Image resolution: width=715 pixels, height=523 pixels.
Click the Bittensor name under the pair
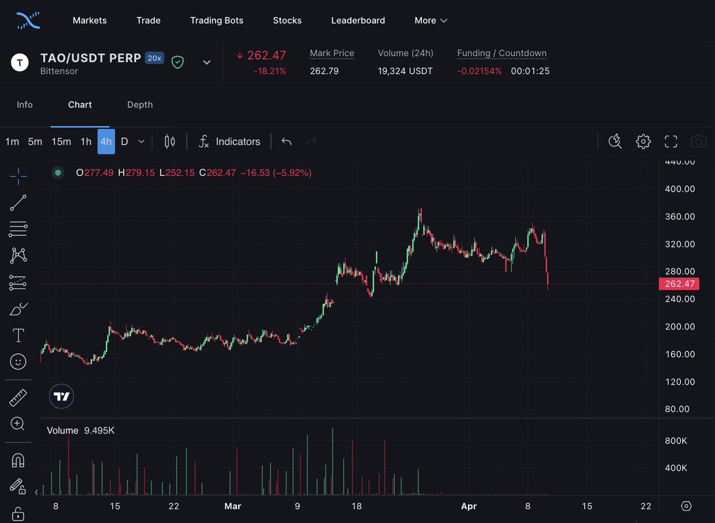pyautogui.click(x=59, y=71)
